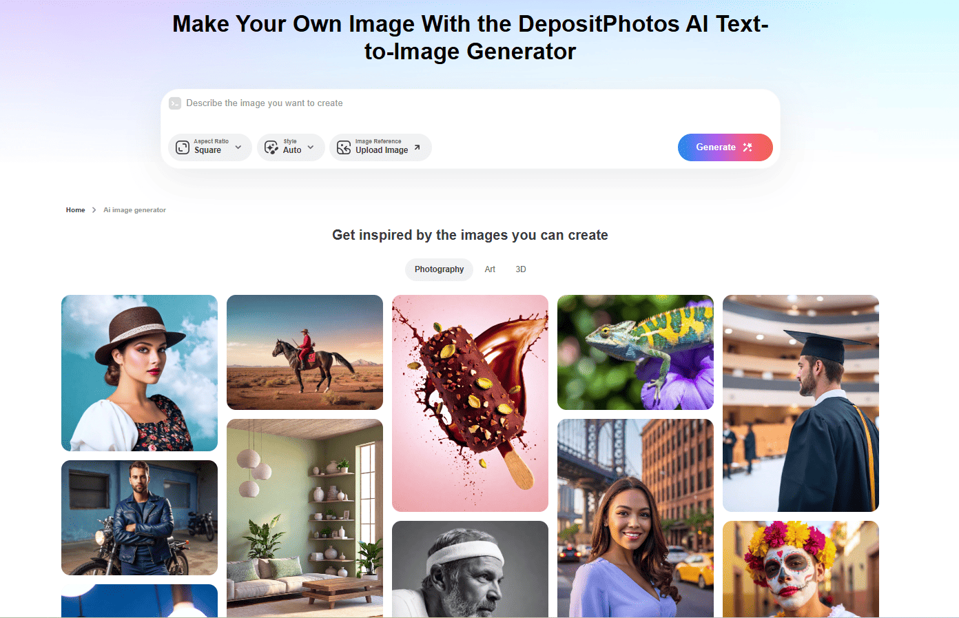Open the Style Auto dropdown

click(310, 147)
